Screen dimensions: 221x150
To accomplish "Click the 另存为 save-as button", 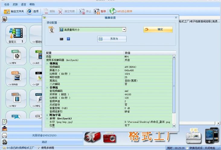I will point(112,39).
